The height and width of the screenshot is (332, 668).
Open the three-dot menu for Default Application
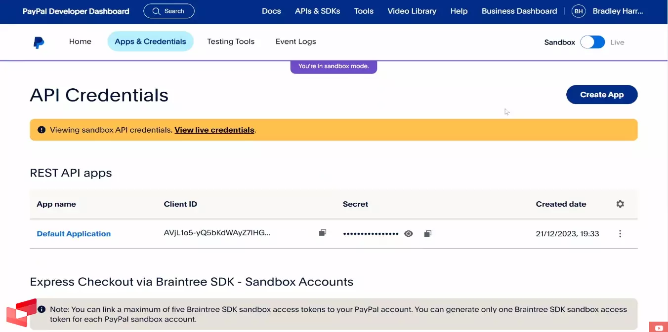click(x=620, y=233)
